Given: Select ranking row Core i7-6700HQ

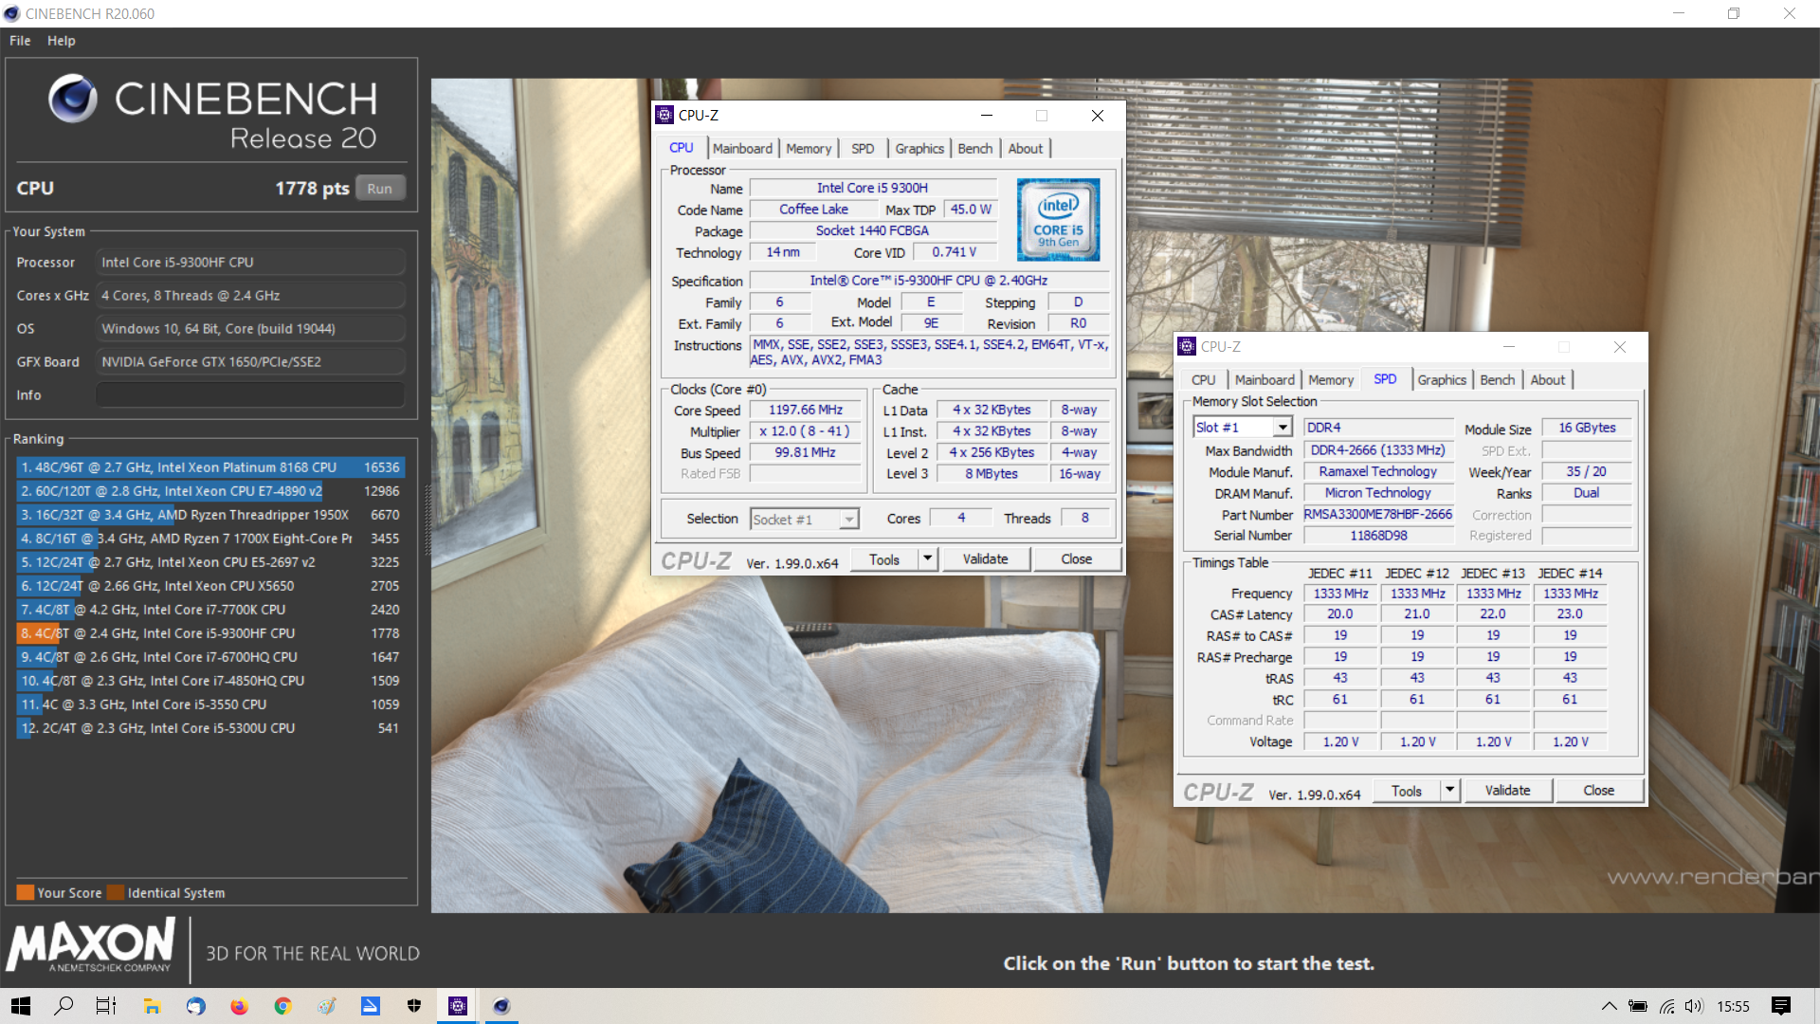Looking at the screenshot, I should pos(210,657).
